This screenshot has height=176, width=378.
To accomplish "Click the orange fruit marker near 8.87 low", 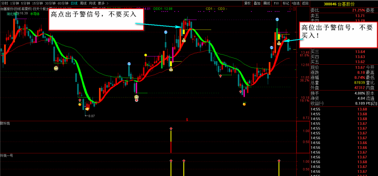I will (80, 104).
